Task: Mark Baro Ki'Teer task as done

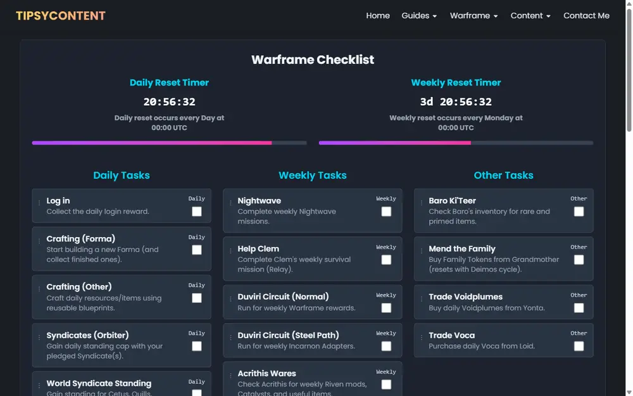Action: point(579,212)
